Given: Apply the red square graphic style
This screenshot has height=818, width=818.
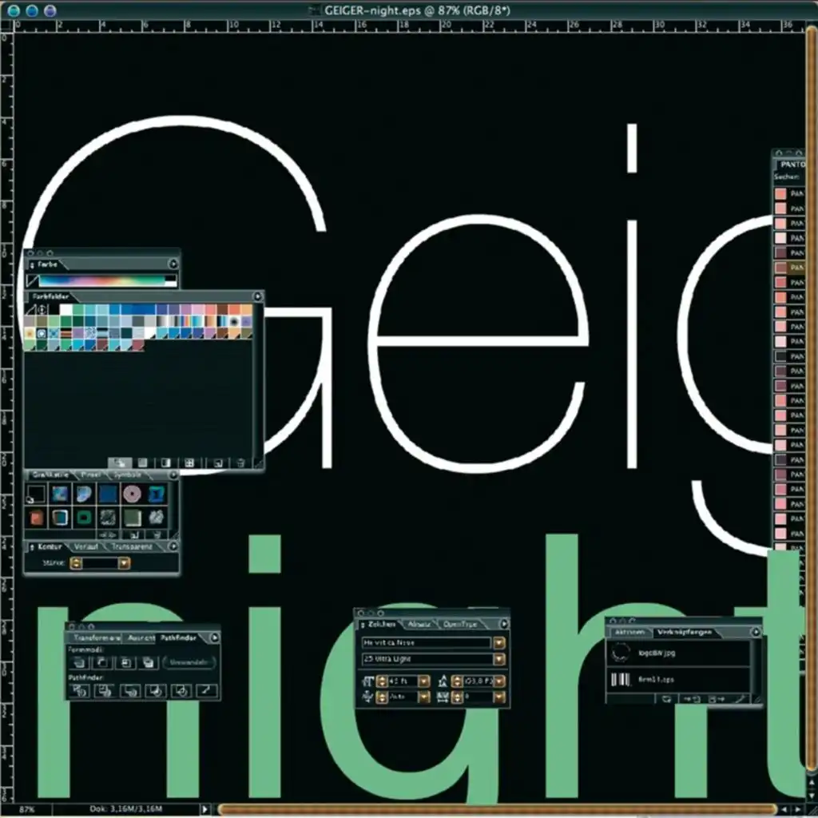Looking at the screenshot, I should pyautogui.click(x=36, y=518).
